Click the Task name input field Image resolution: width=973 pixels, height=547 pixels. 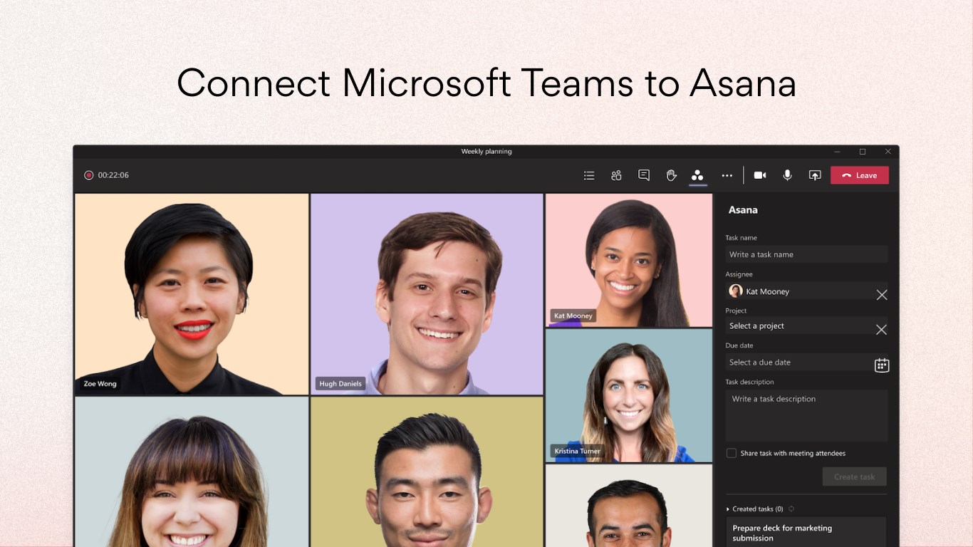[806, 254]
